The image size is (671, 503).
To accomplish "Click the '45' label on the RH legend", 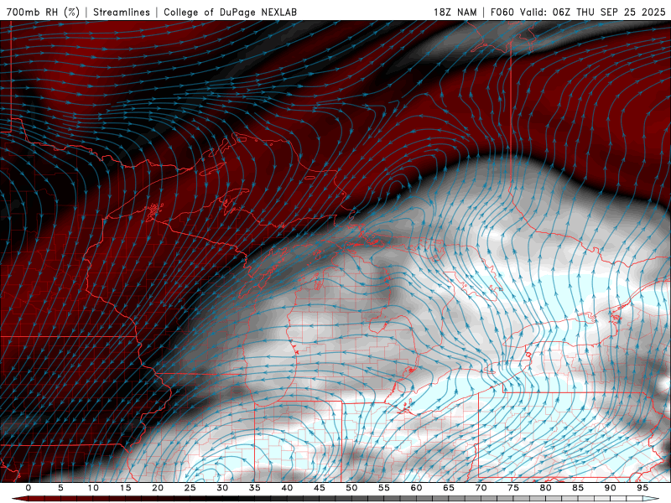I will point(320,488).
